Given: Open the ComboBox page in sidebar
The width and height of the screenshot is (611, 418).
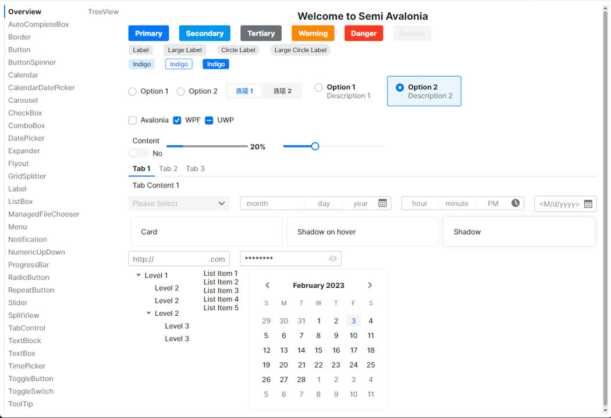Looking at the screenshot, I should tap(26, 125).
